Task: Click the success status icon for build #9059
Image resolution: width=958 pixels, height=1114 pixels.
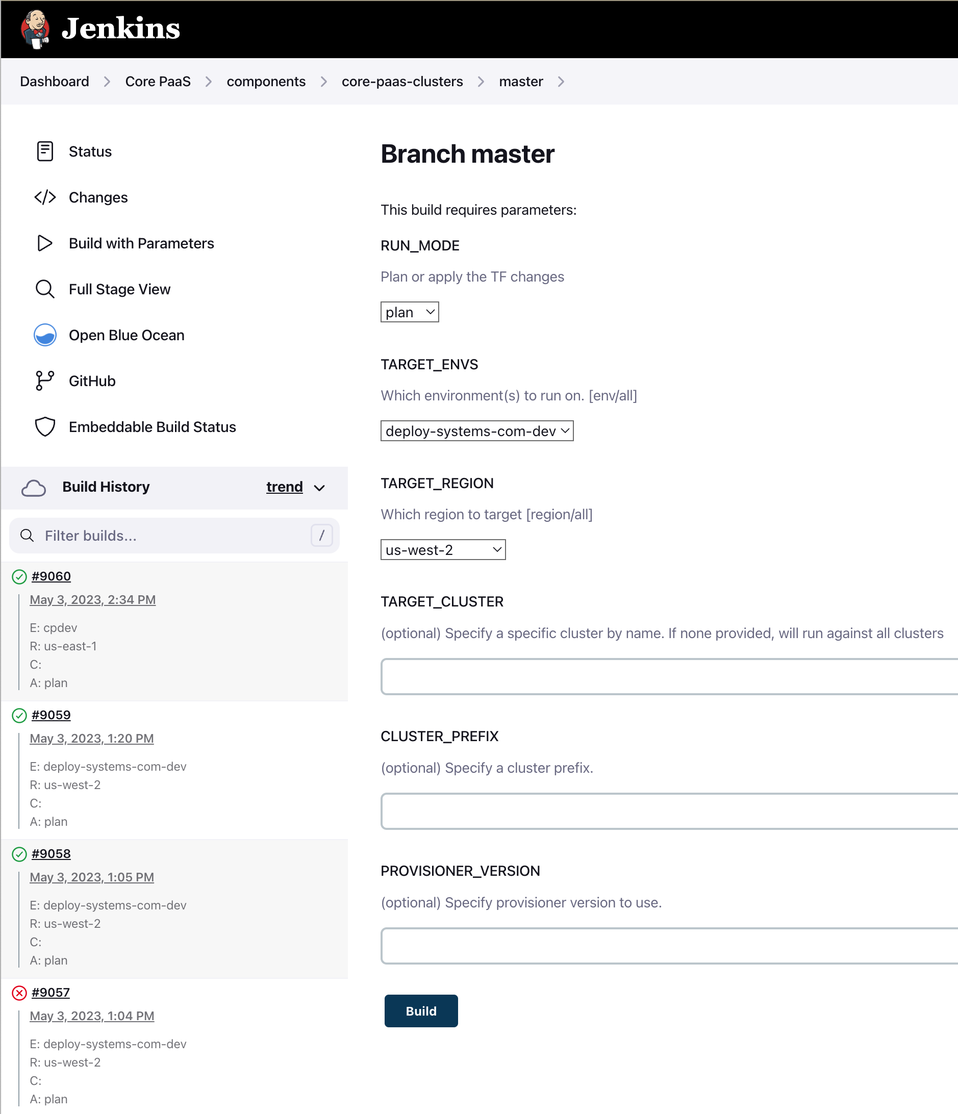Action: coord(19,716)
